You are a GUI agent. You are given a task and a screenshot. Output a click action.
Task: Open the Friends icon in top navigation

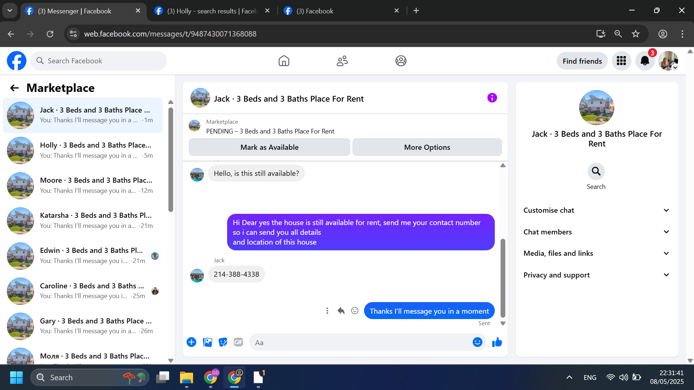(x=342, y=61)
